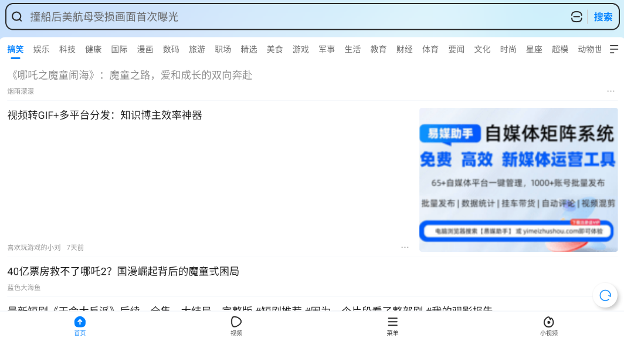Viewport: 624px width, 338px height.
Task: Open the 自媒体矩阵系统 article thumbnail
Action: (518, 180)
